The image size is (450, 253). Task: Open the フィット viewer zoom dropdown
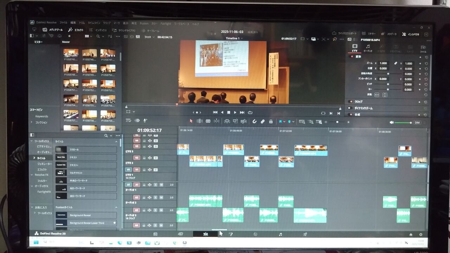[149, 37]
